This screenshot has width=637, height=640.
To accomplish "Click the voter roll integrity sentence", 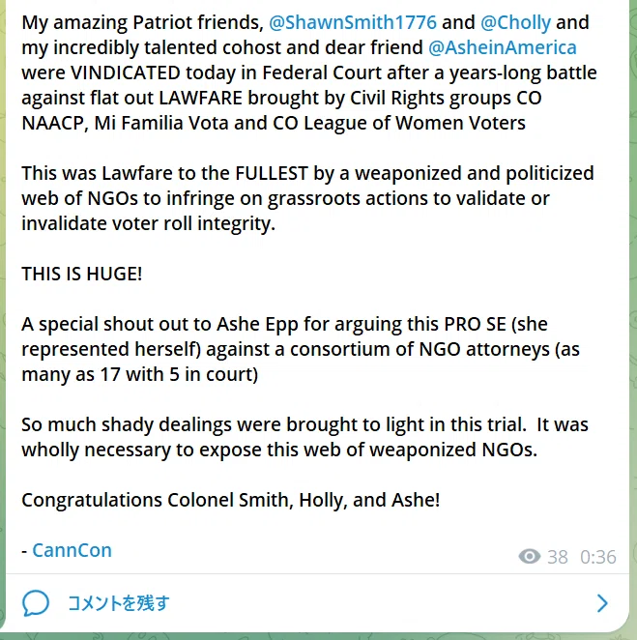I will [307, 198].
